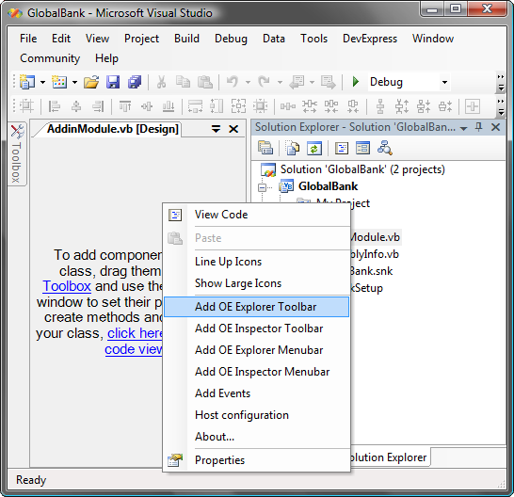Choose Add OE Explorer Toolbar
Screen dimensions: 514x497
pyautogui.click(x=256, y=307)
